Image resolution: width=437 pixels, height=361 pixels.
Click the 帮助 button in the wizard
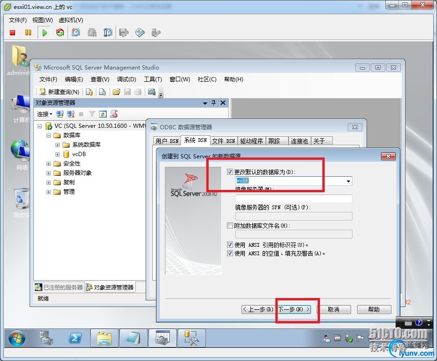coord(374,309)
